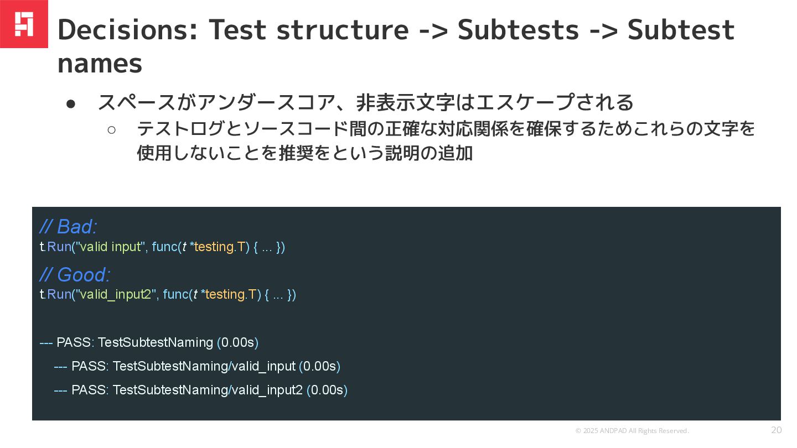Viewport: 797px width, 448px height.
Task: Select the first bullet text about スペース and アンダースコア
Action: click(x=365, y=103)
